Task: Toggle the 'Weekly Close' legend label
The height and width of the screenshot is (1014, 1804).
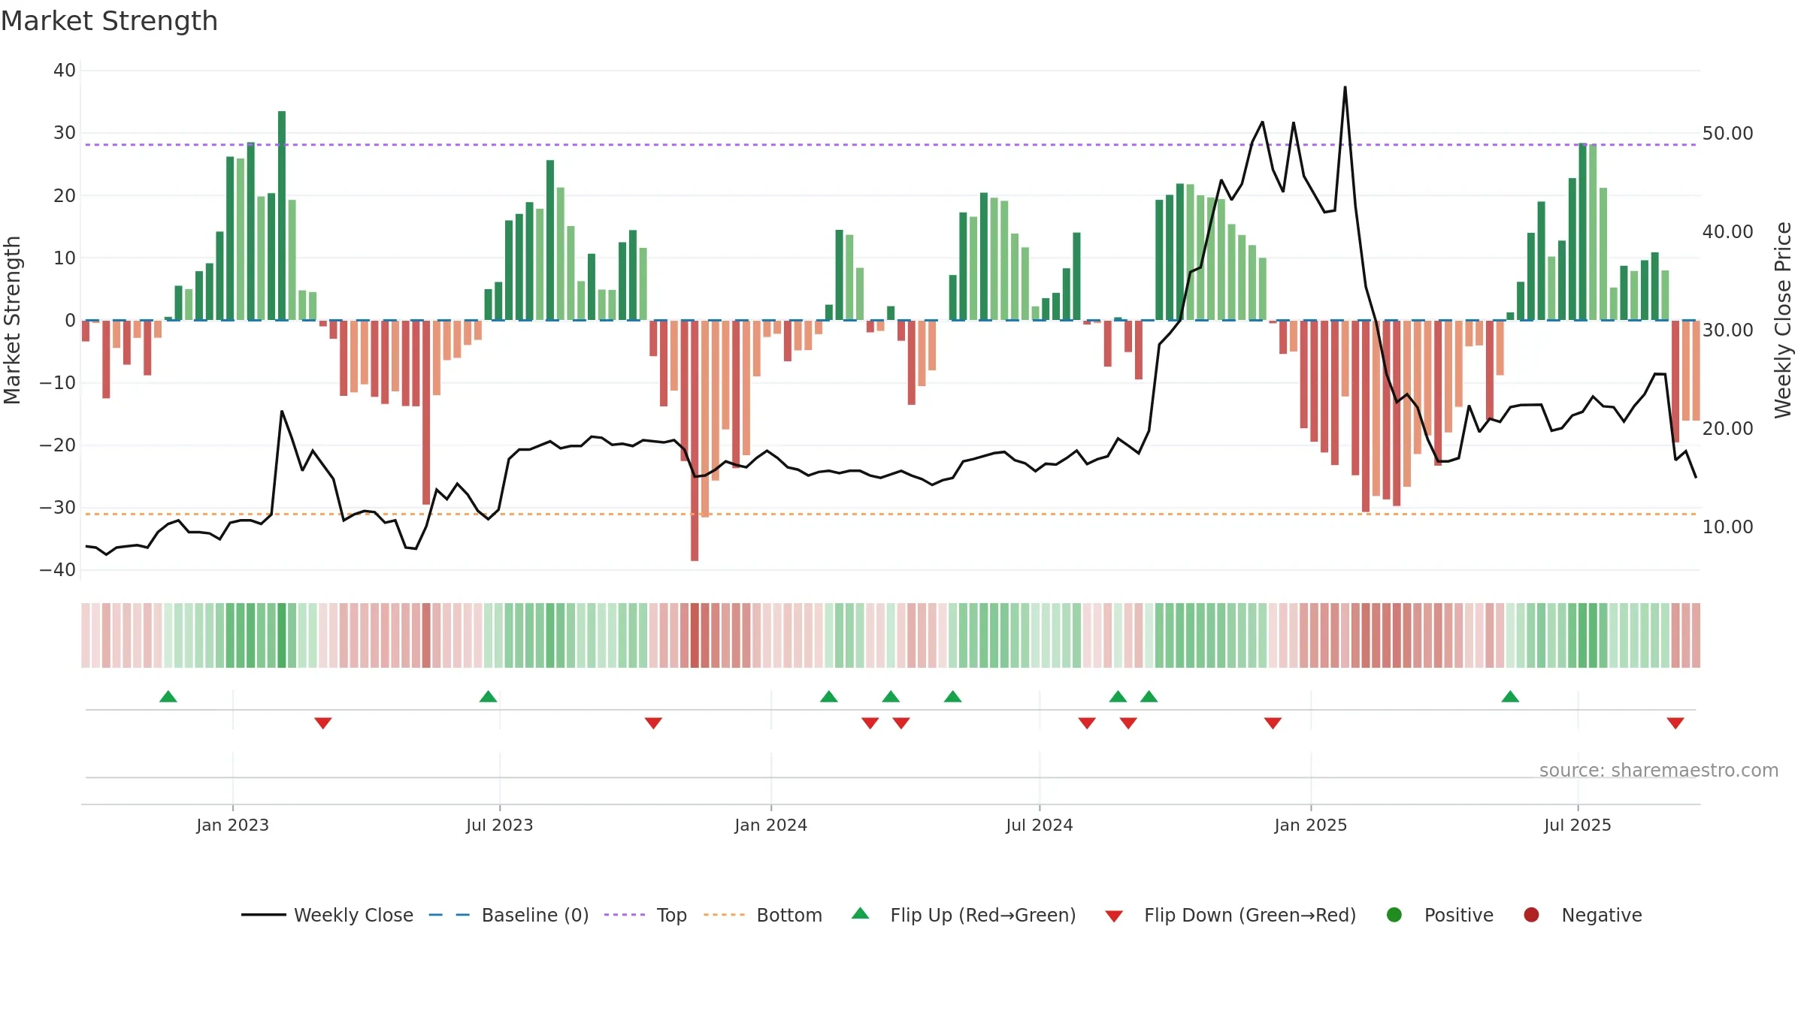Action: click(x=353, y=915)
